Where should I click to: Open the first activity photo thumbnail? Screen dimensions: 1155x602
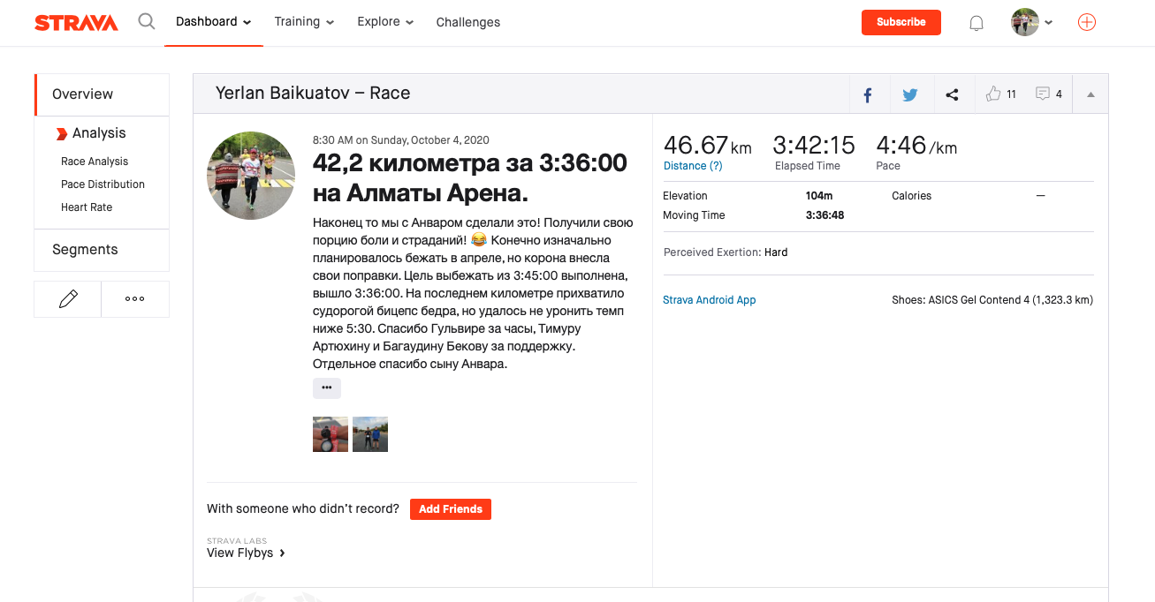pyautogui.click(x=331, y=434)
